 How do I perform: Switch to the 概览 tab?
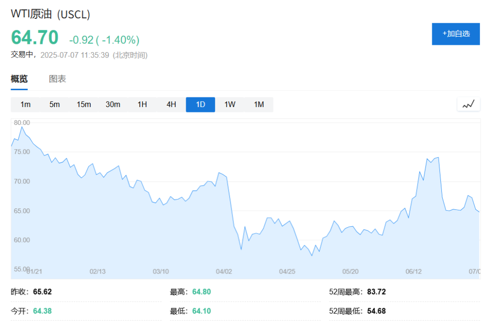pos(19,79)
